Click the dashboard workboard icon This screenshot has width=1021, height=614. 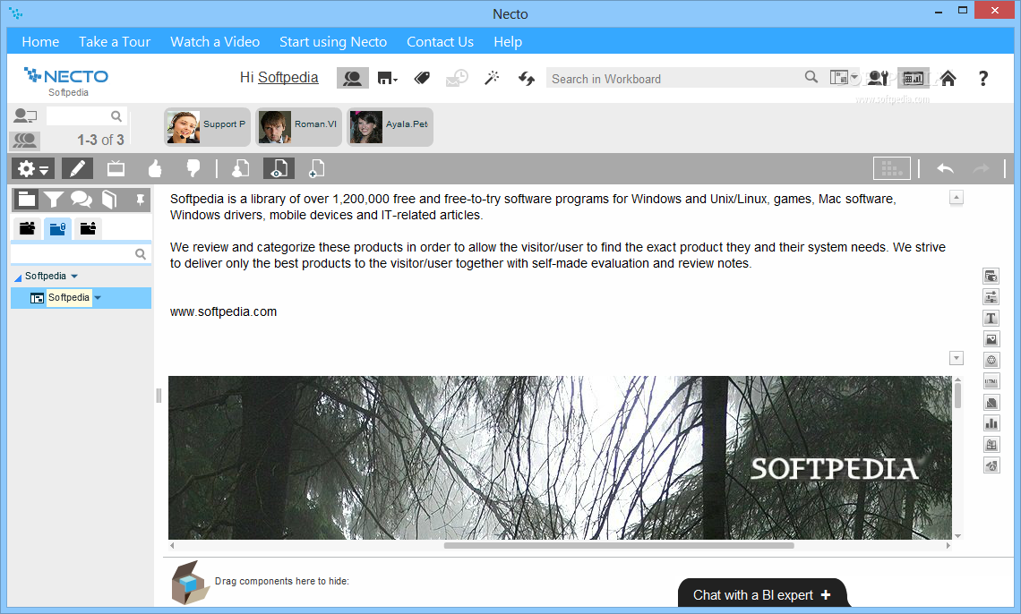(x=913, y=78)
